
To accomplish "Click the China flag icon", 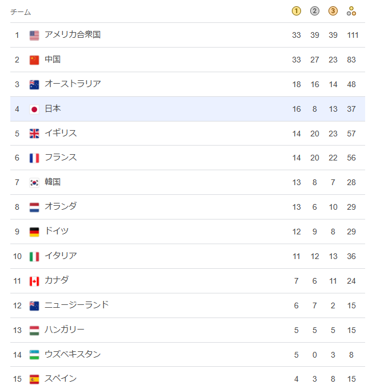I will (34, 60).
